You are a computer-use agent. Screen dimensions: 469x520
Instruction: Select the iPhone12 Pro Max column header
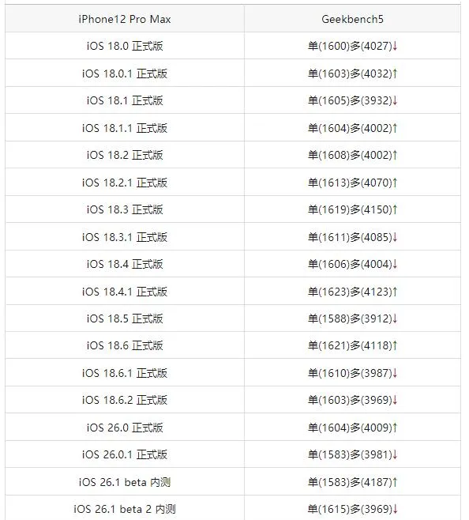[x=125, y=19]
